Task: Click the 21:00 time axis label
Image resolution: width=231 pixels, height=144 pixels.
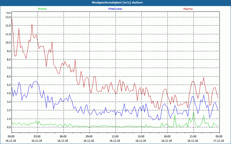Action: pos(193,137)
